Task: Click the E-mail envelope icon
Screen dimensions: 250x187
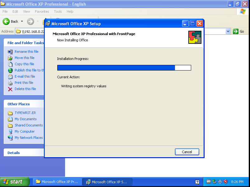Action: point(10,76)
